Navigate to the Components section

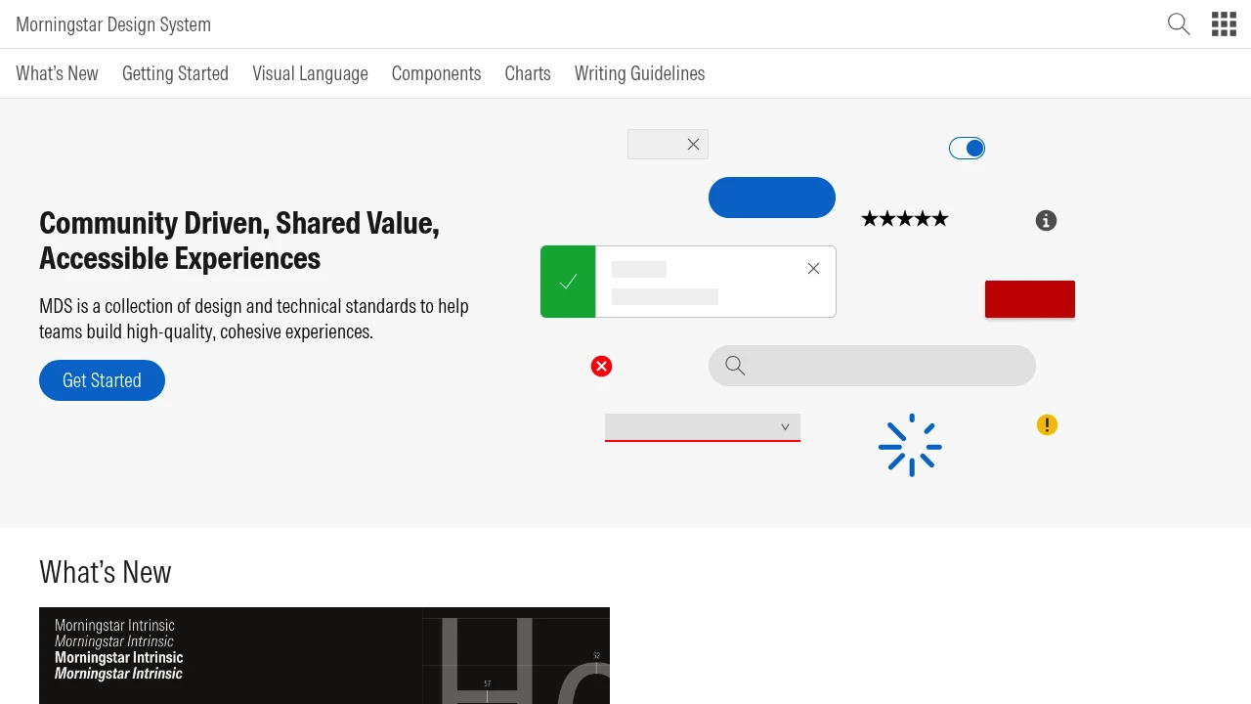pyautogui.click(x=436, y=73)
